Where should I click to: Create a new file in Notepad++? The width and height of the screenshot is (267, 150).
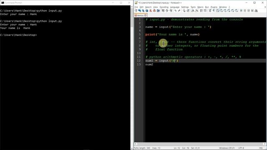coord(136,10)
